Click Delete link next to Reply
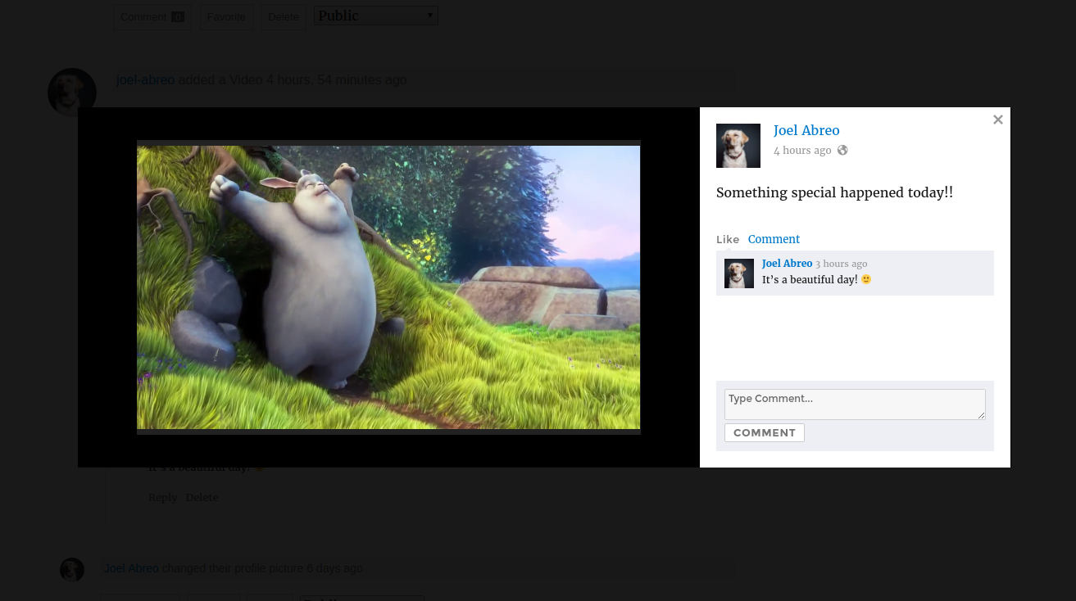1076x601 pixels. click(x=202, y=498)
